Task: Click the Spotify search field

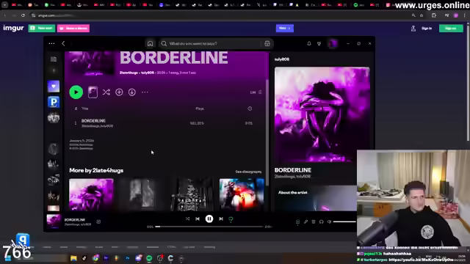Action: point(210,44)
